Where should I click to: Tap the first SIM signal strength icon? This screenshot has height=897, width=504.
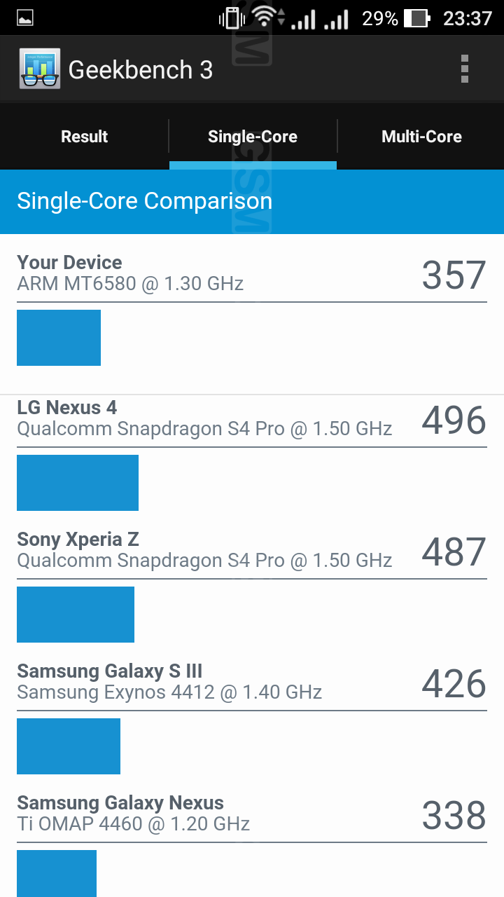tap(303, 20)
